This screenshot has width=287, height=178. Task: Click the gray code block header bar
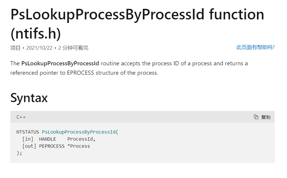[142, 117]
